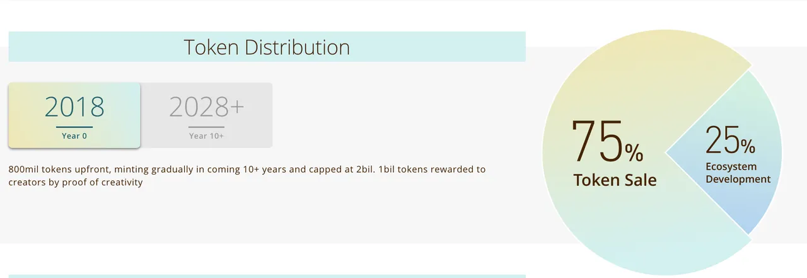Select the 2018 tab
Screen dimensions: 807x278
74,115
